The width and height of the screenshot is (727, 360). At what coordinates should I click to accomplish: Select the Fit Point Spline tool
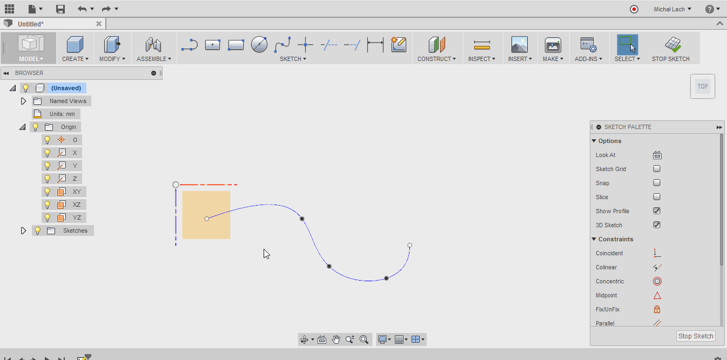click(x=282, y=45)
